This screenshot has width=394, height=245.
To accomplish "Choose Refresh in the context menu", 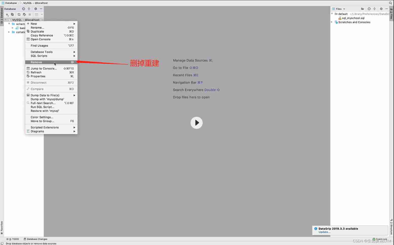I will (51, 72).
